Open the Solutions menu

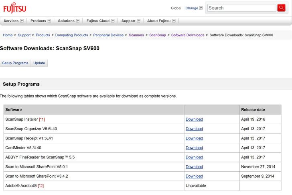tap(68, 21)
